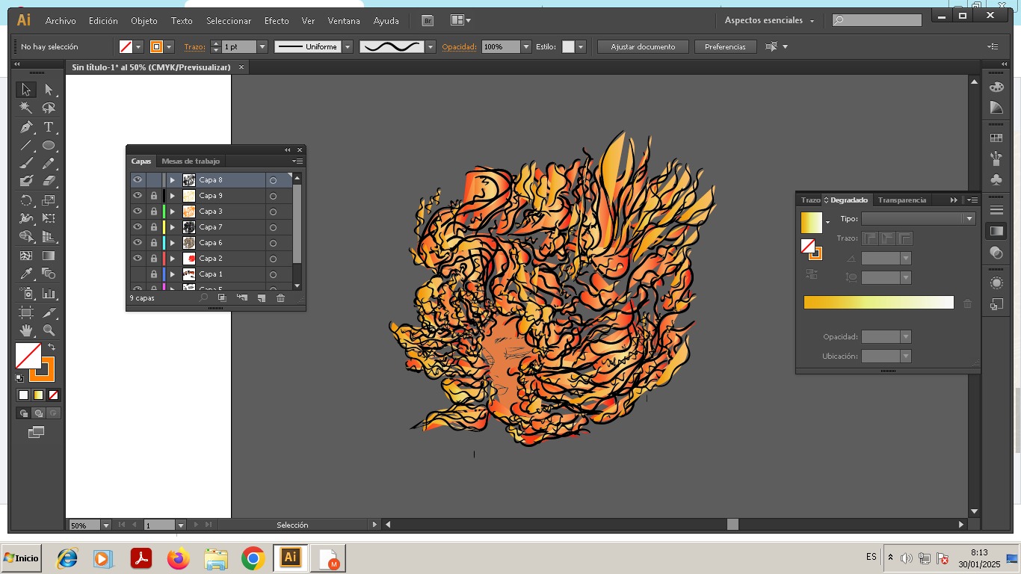
Task: Select the Eraser tool
Action: (49, 181)
